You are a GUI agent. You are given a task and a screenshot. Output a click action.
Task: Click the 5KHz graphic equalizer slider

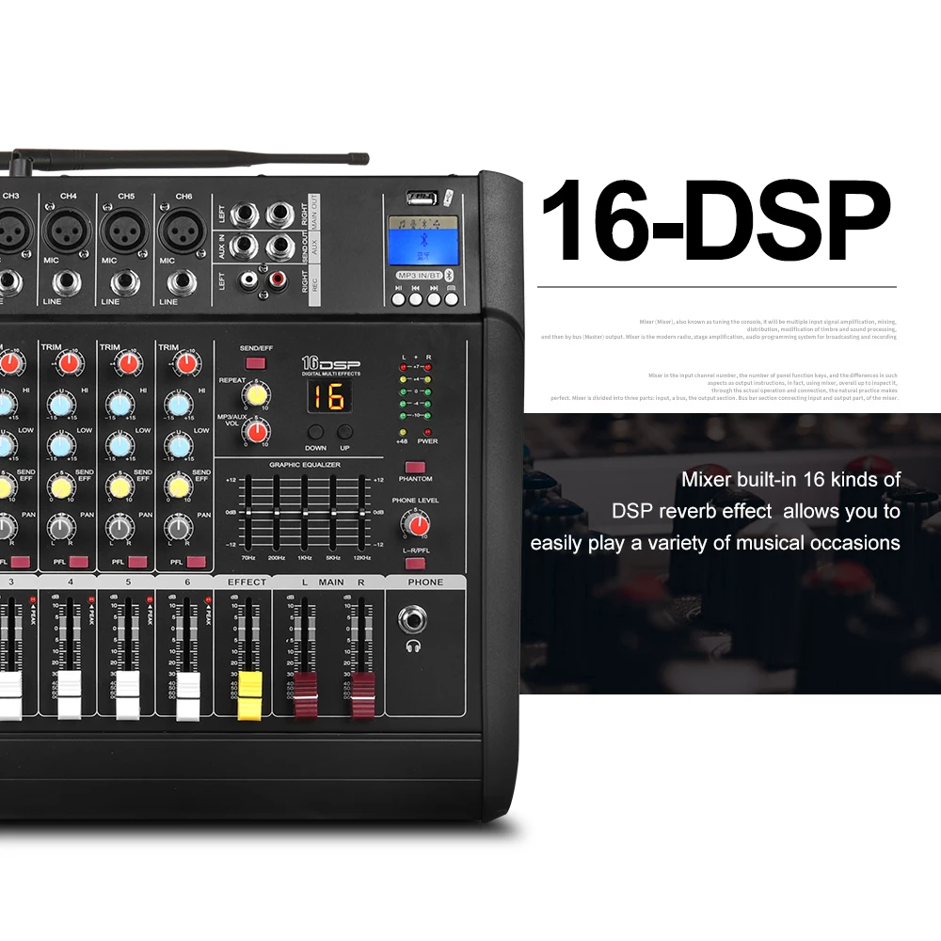(333, 513)
